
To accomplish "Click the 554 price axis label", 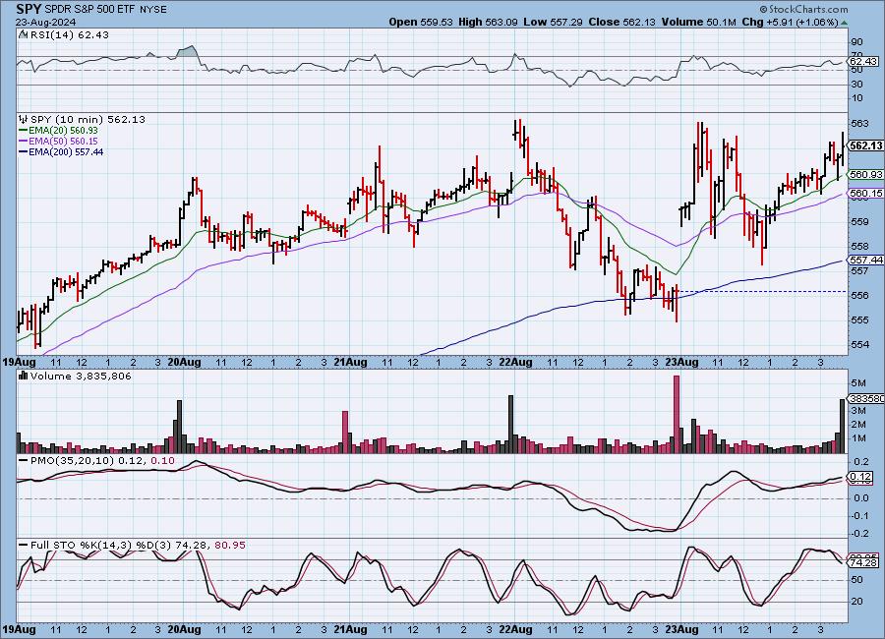I will 859,344.
